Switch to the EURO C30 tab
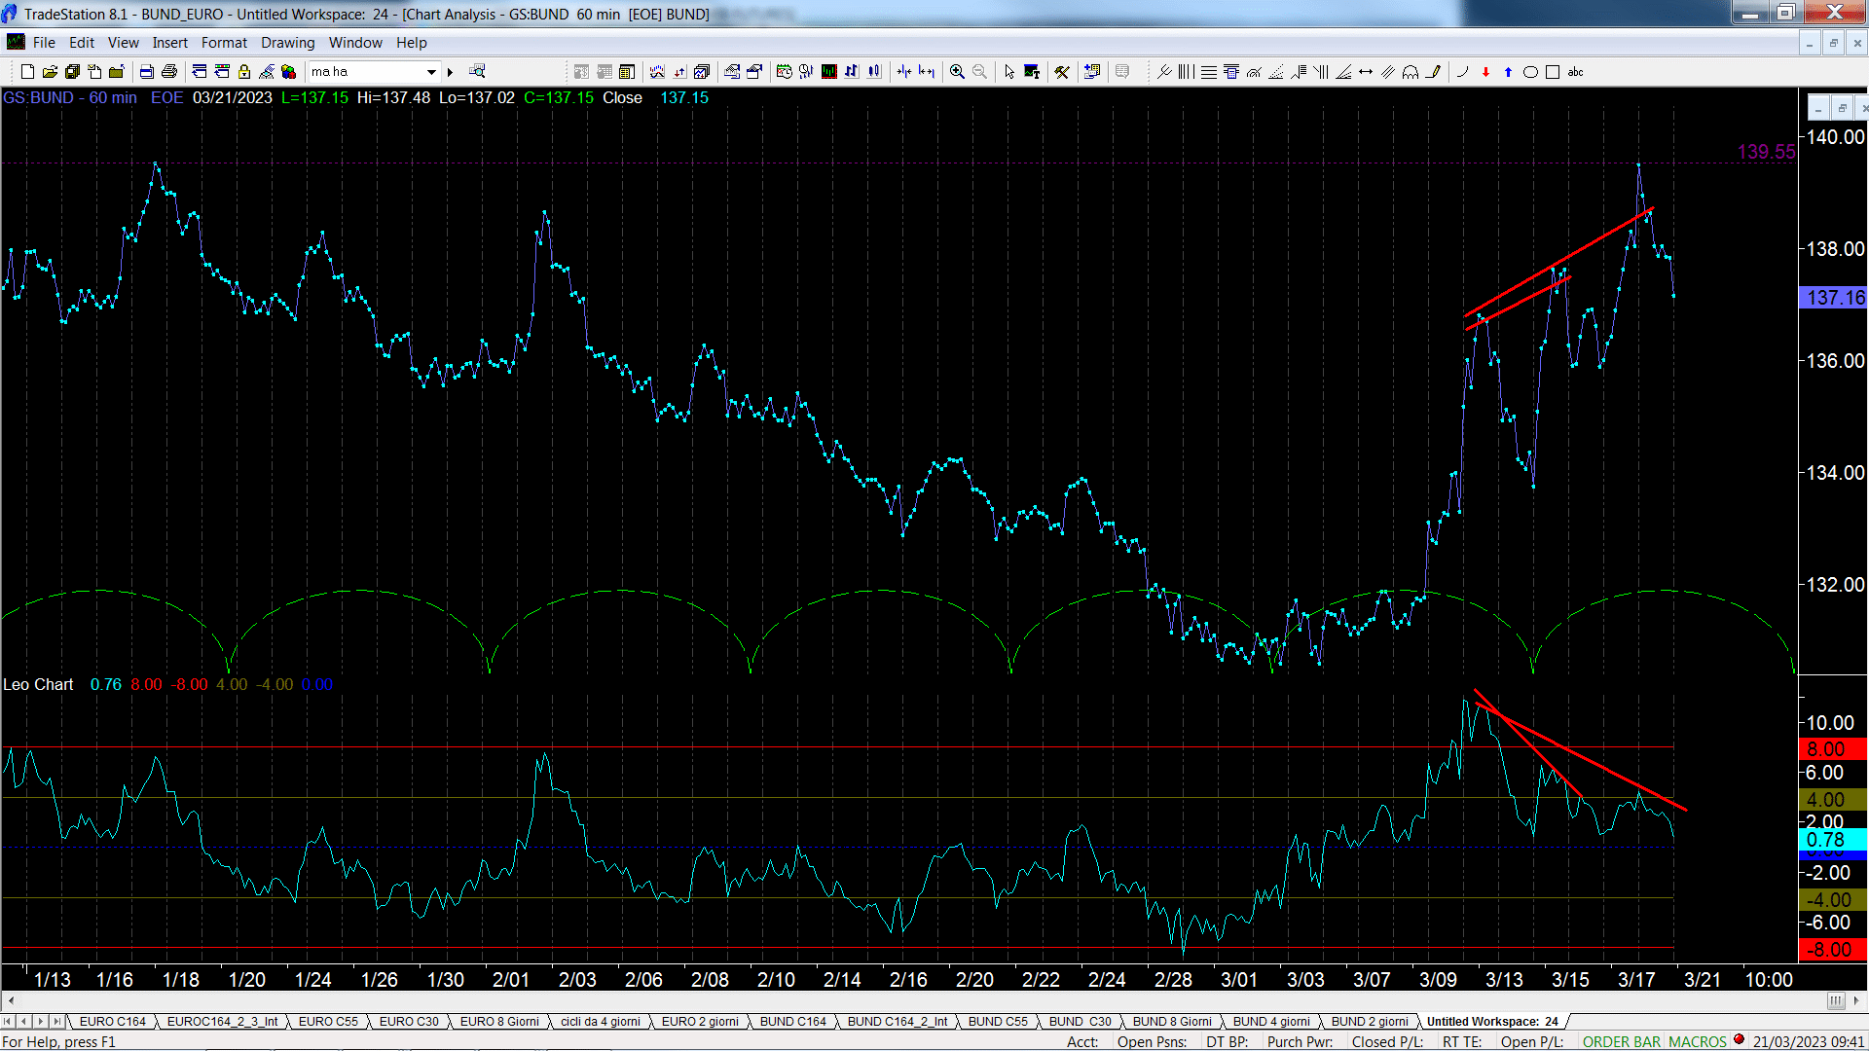 coord(409,1022)
